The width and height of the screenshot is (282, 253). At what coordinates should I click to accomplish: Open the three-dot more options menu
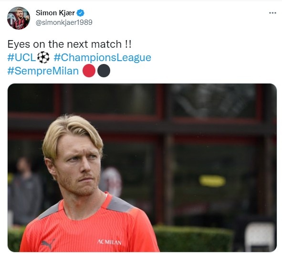click(x=272, y=13)
